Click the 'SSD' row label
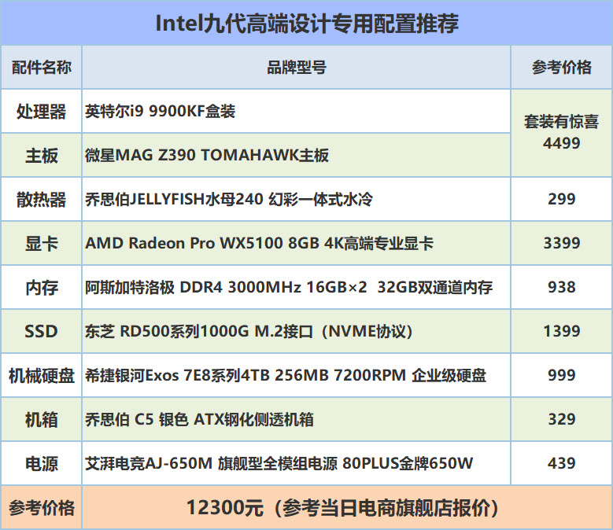The height and width of the screenshot is (530, 613). [42, 331]
